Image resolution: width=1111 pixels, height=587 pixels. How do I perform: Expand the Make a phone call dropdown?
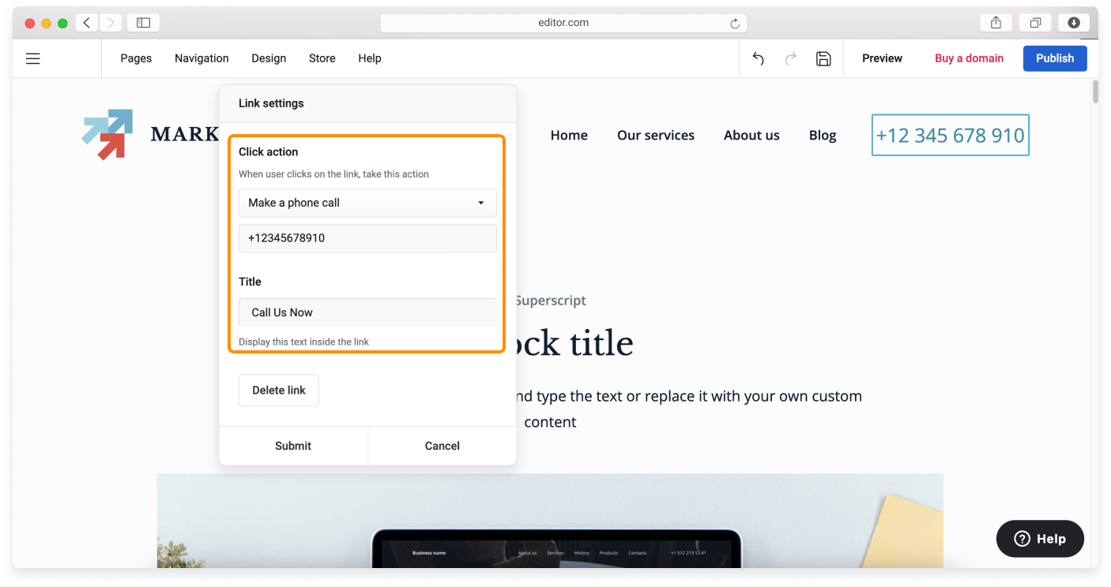click(367, 203)
